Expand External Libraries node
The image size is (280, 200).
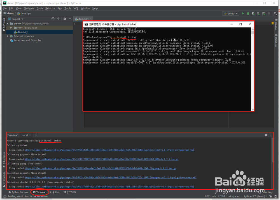(8, 36)
